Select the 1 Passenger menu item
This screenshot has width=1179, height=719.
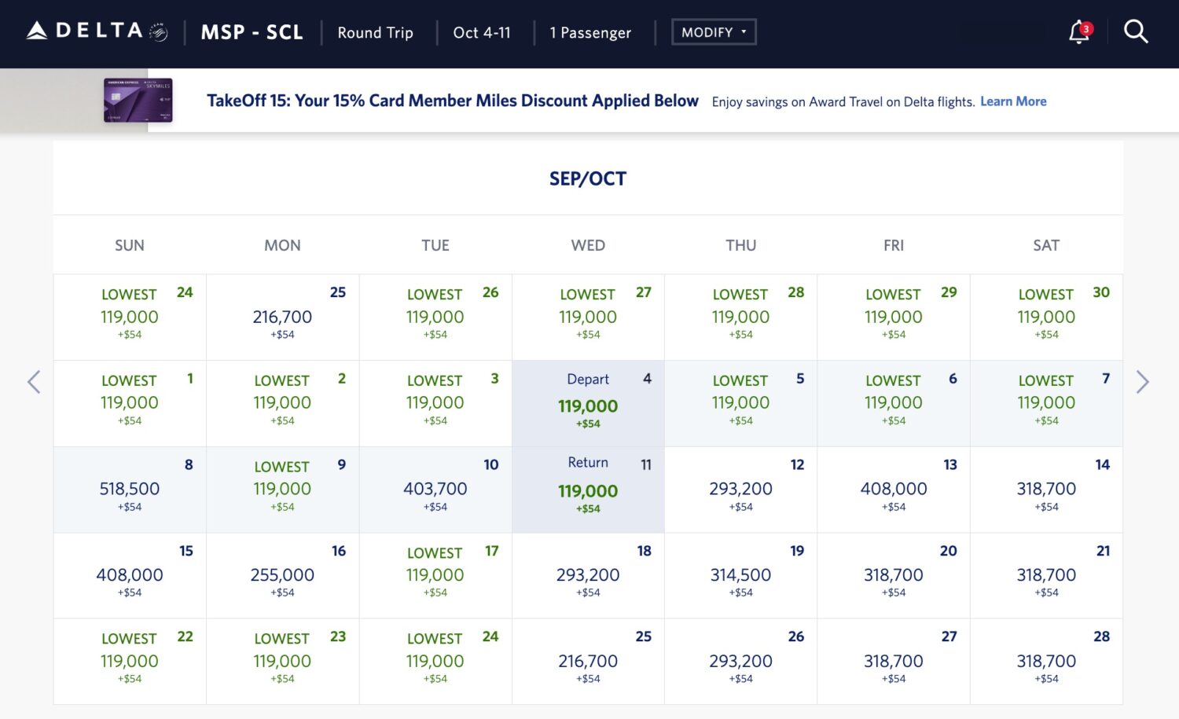click(590, 33)
